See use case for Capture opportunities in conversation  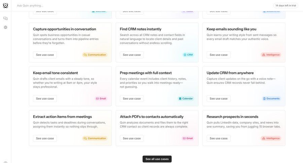click(x=45, y=55)
